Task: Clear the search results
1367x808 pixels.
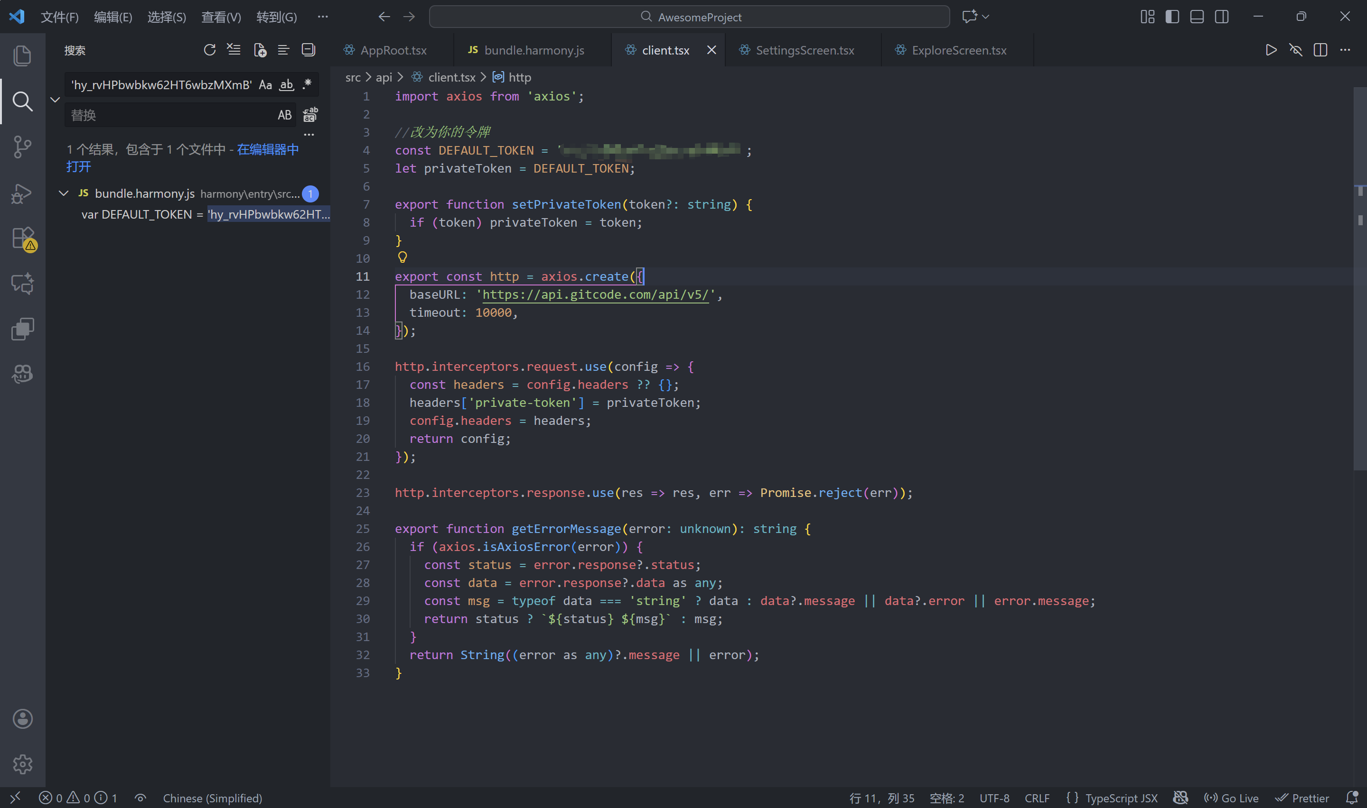Action: click(x=234, y=50)
